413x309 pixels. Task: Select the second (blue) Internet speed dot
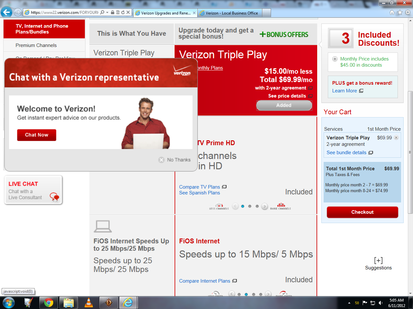point(246,294)
